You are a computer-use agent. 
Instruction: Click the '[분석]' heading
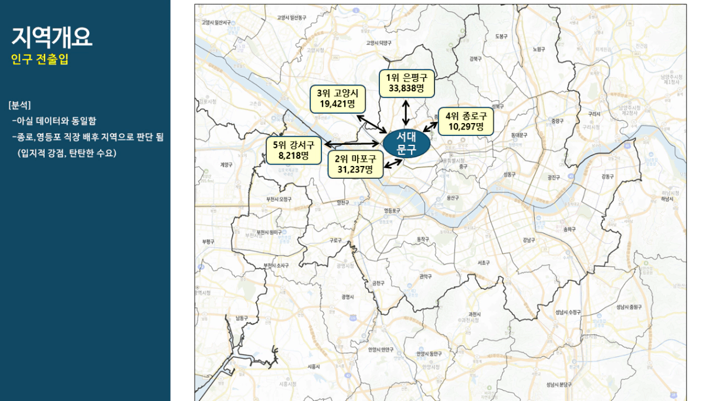coord(20,105)
